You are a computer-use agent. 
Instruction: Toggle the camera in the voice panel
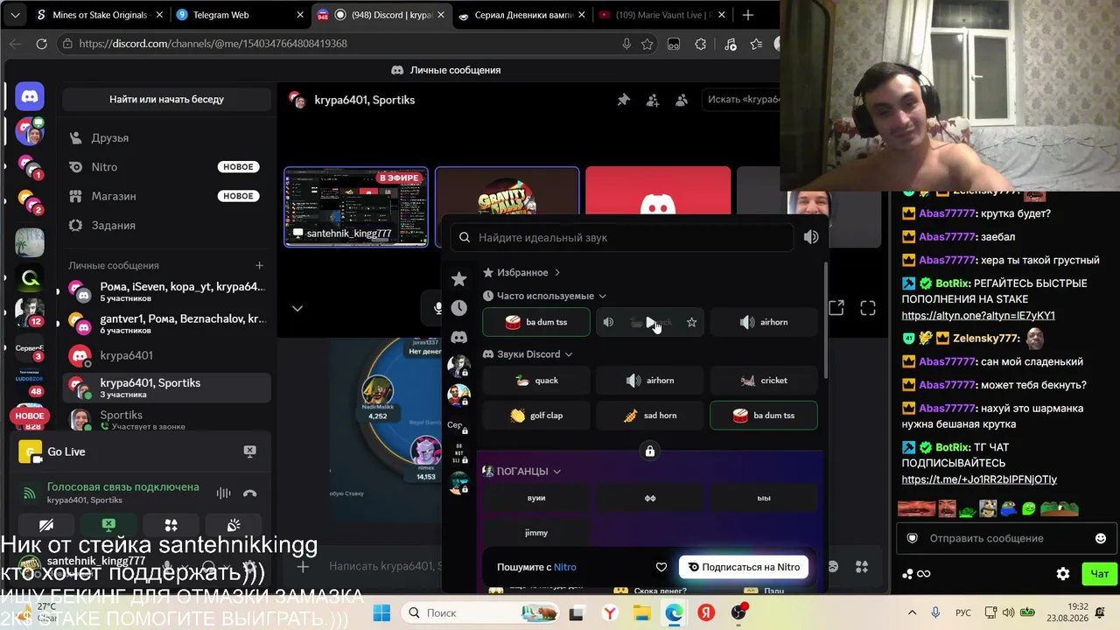tap(45, 525)
